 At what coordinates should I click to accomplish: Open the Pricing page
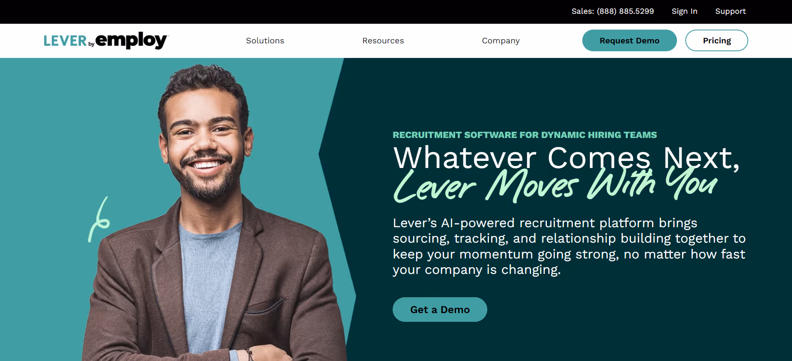[x=717, y=40]
